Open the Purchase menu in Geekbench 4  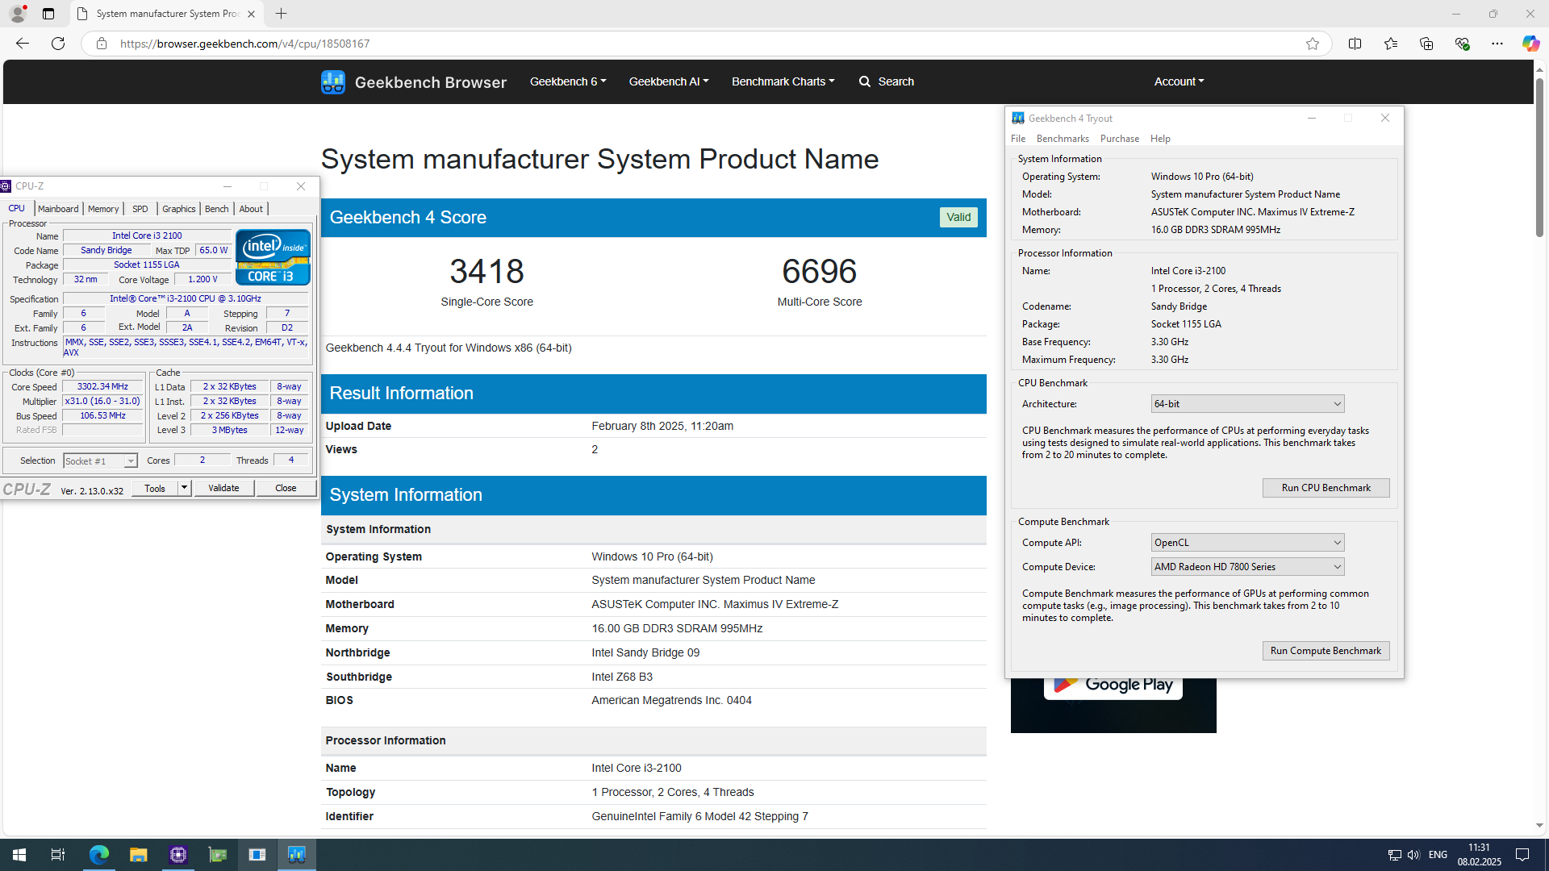click(x=1120, y=139)
